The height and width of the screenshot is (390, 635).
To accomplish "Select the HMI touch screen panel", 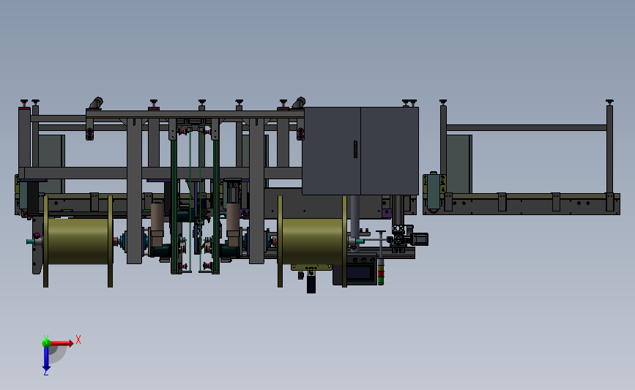I will coord(359,272).
